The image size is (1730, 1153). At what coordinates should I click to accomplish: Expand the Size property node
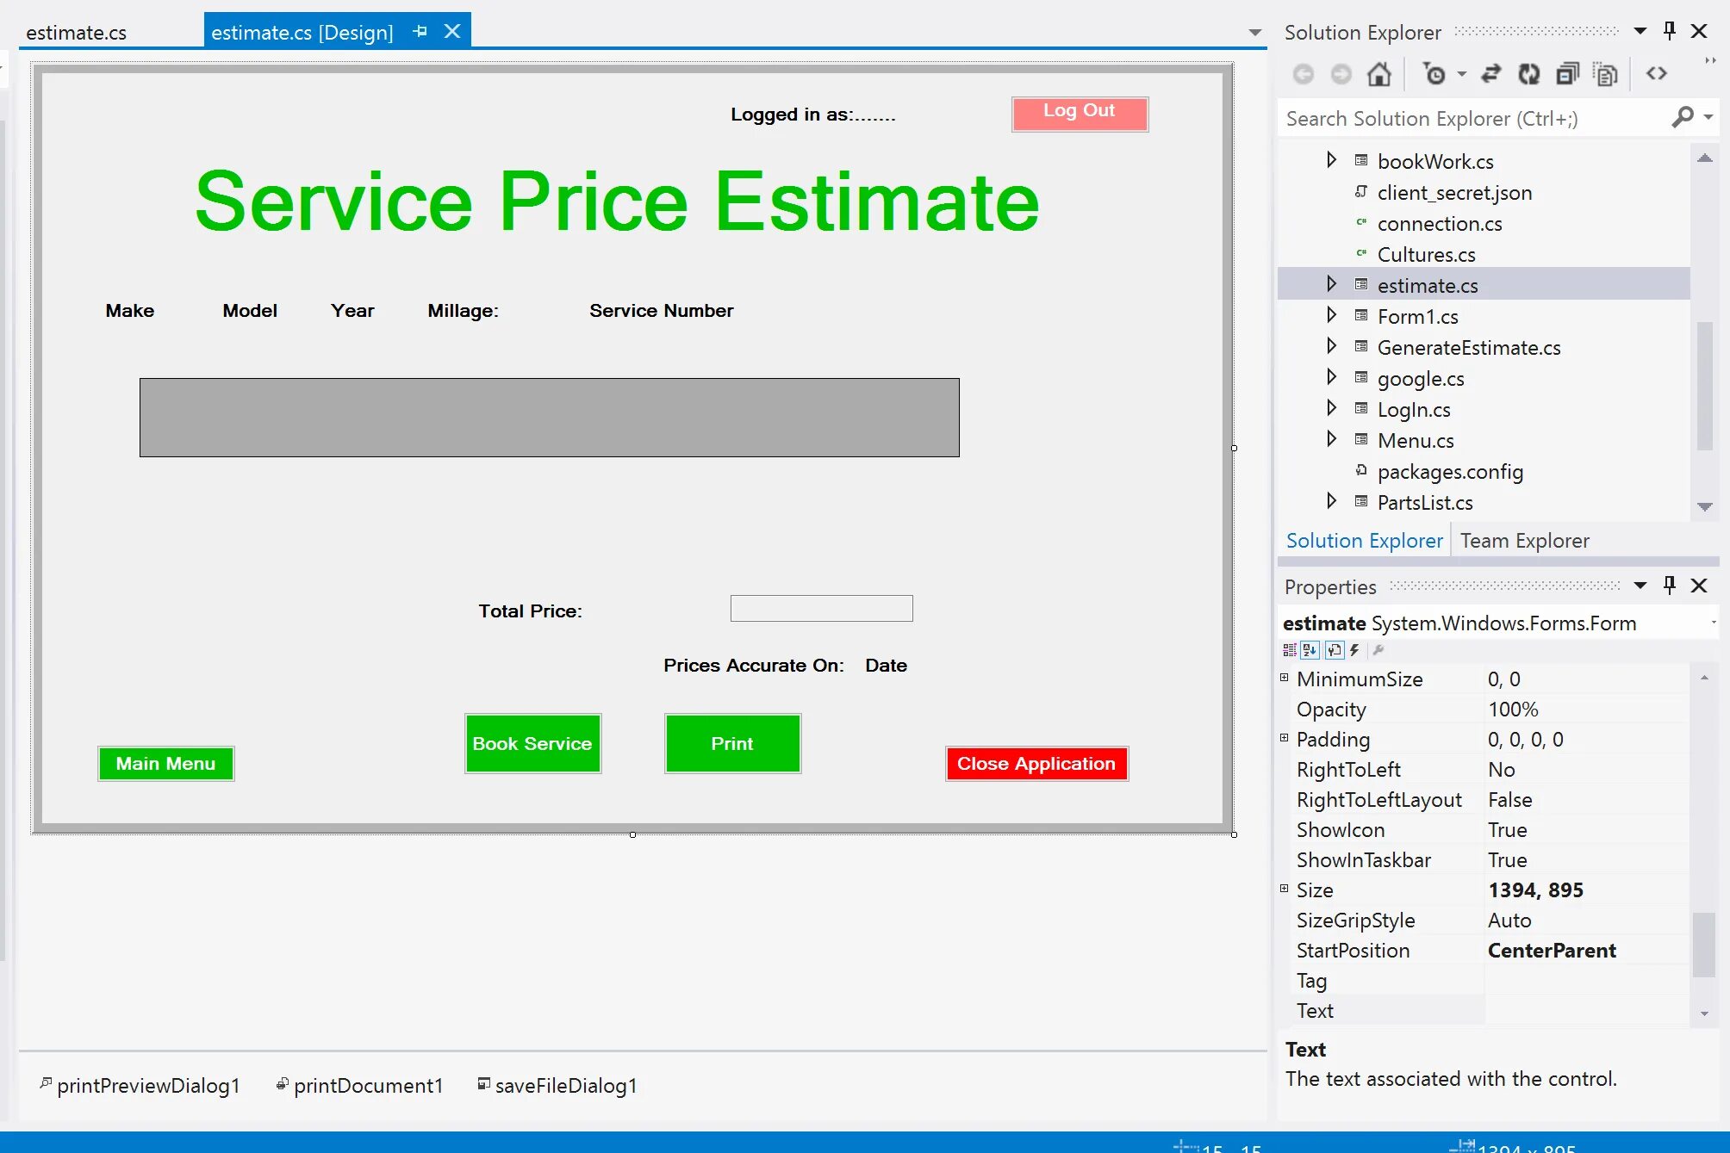click(1284, 889)
